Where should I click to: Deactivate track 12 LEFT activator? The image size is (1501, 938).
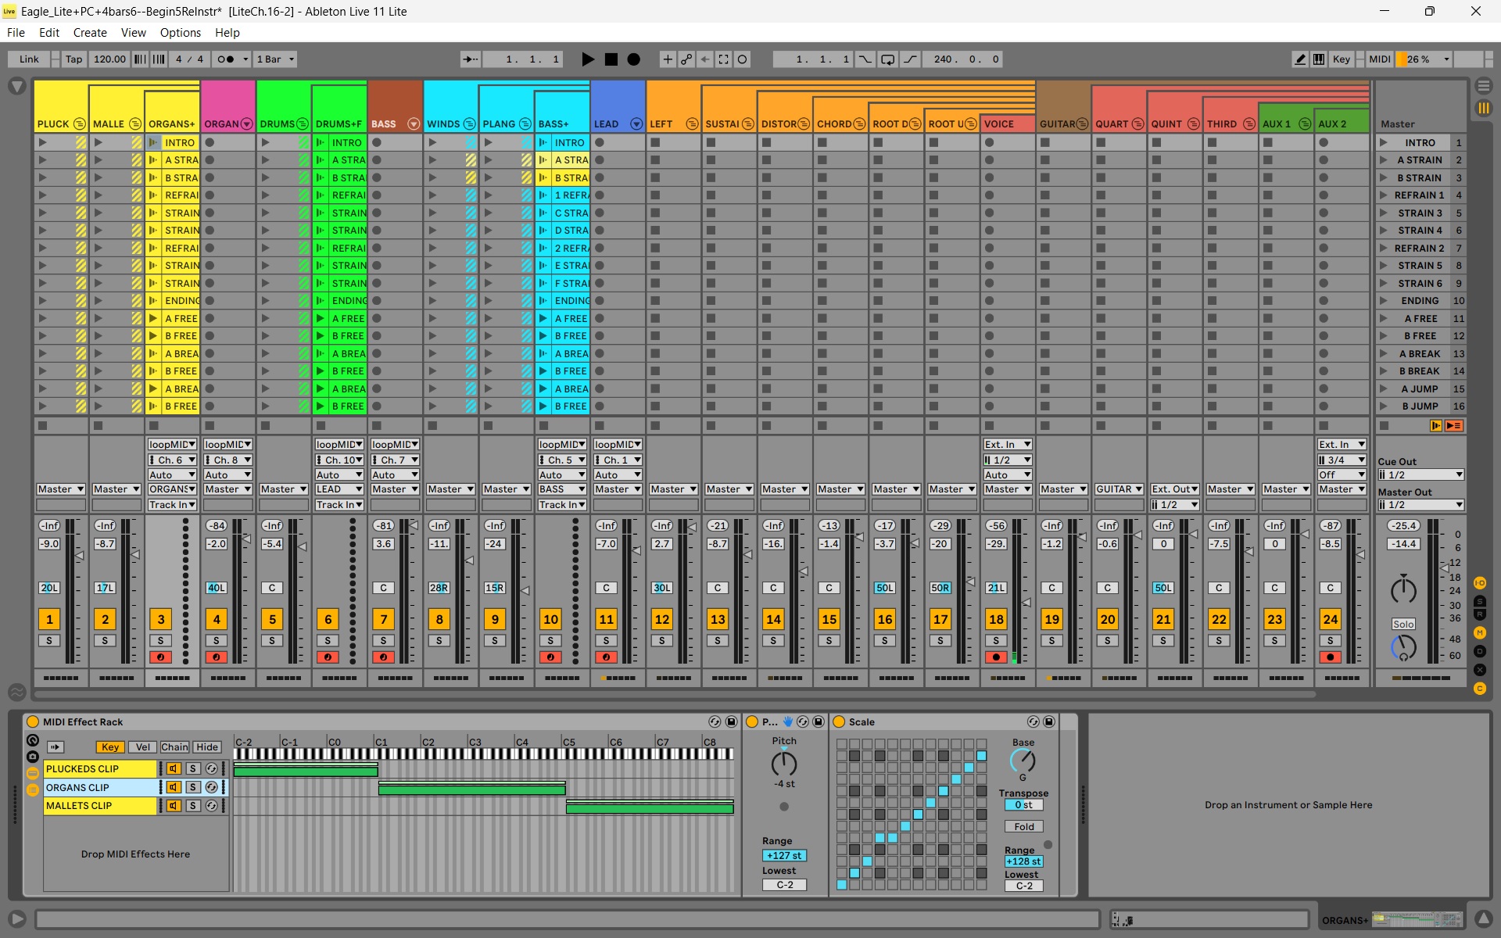[661, 619]
